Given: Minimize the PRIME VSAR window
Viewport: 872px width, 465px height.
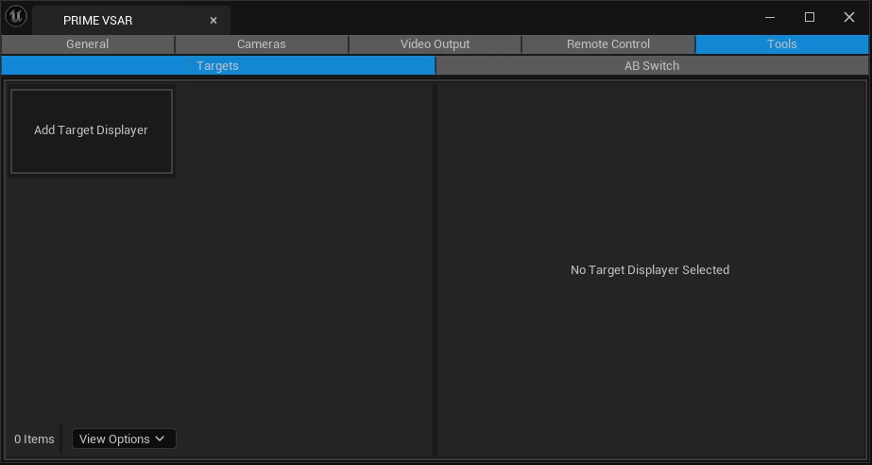Looking at the screenshot, I should point(770,17).
